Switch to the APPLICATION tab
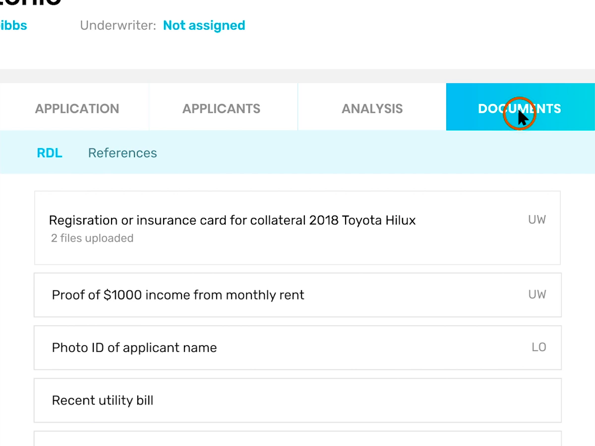The width and height of the screenshot is (595, 446). [x=76, y=108]
